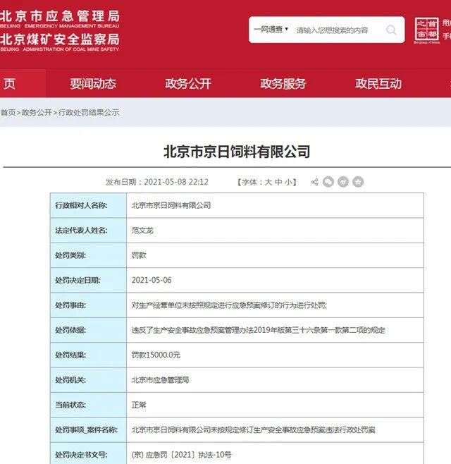Select decision date 2021-05-06

(152, 280)
